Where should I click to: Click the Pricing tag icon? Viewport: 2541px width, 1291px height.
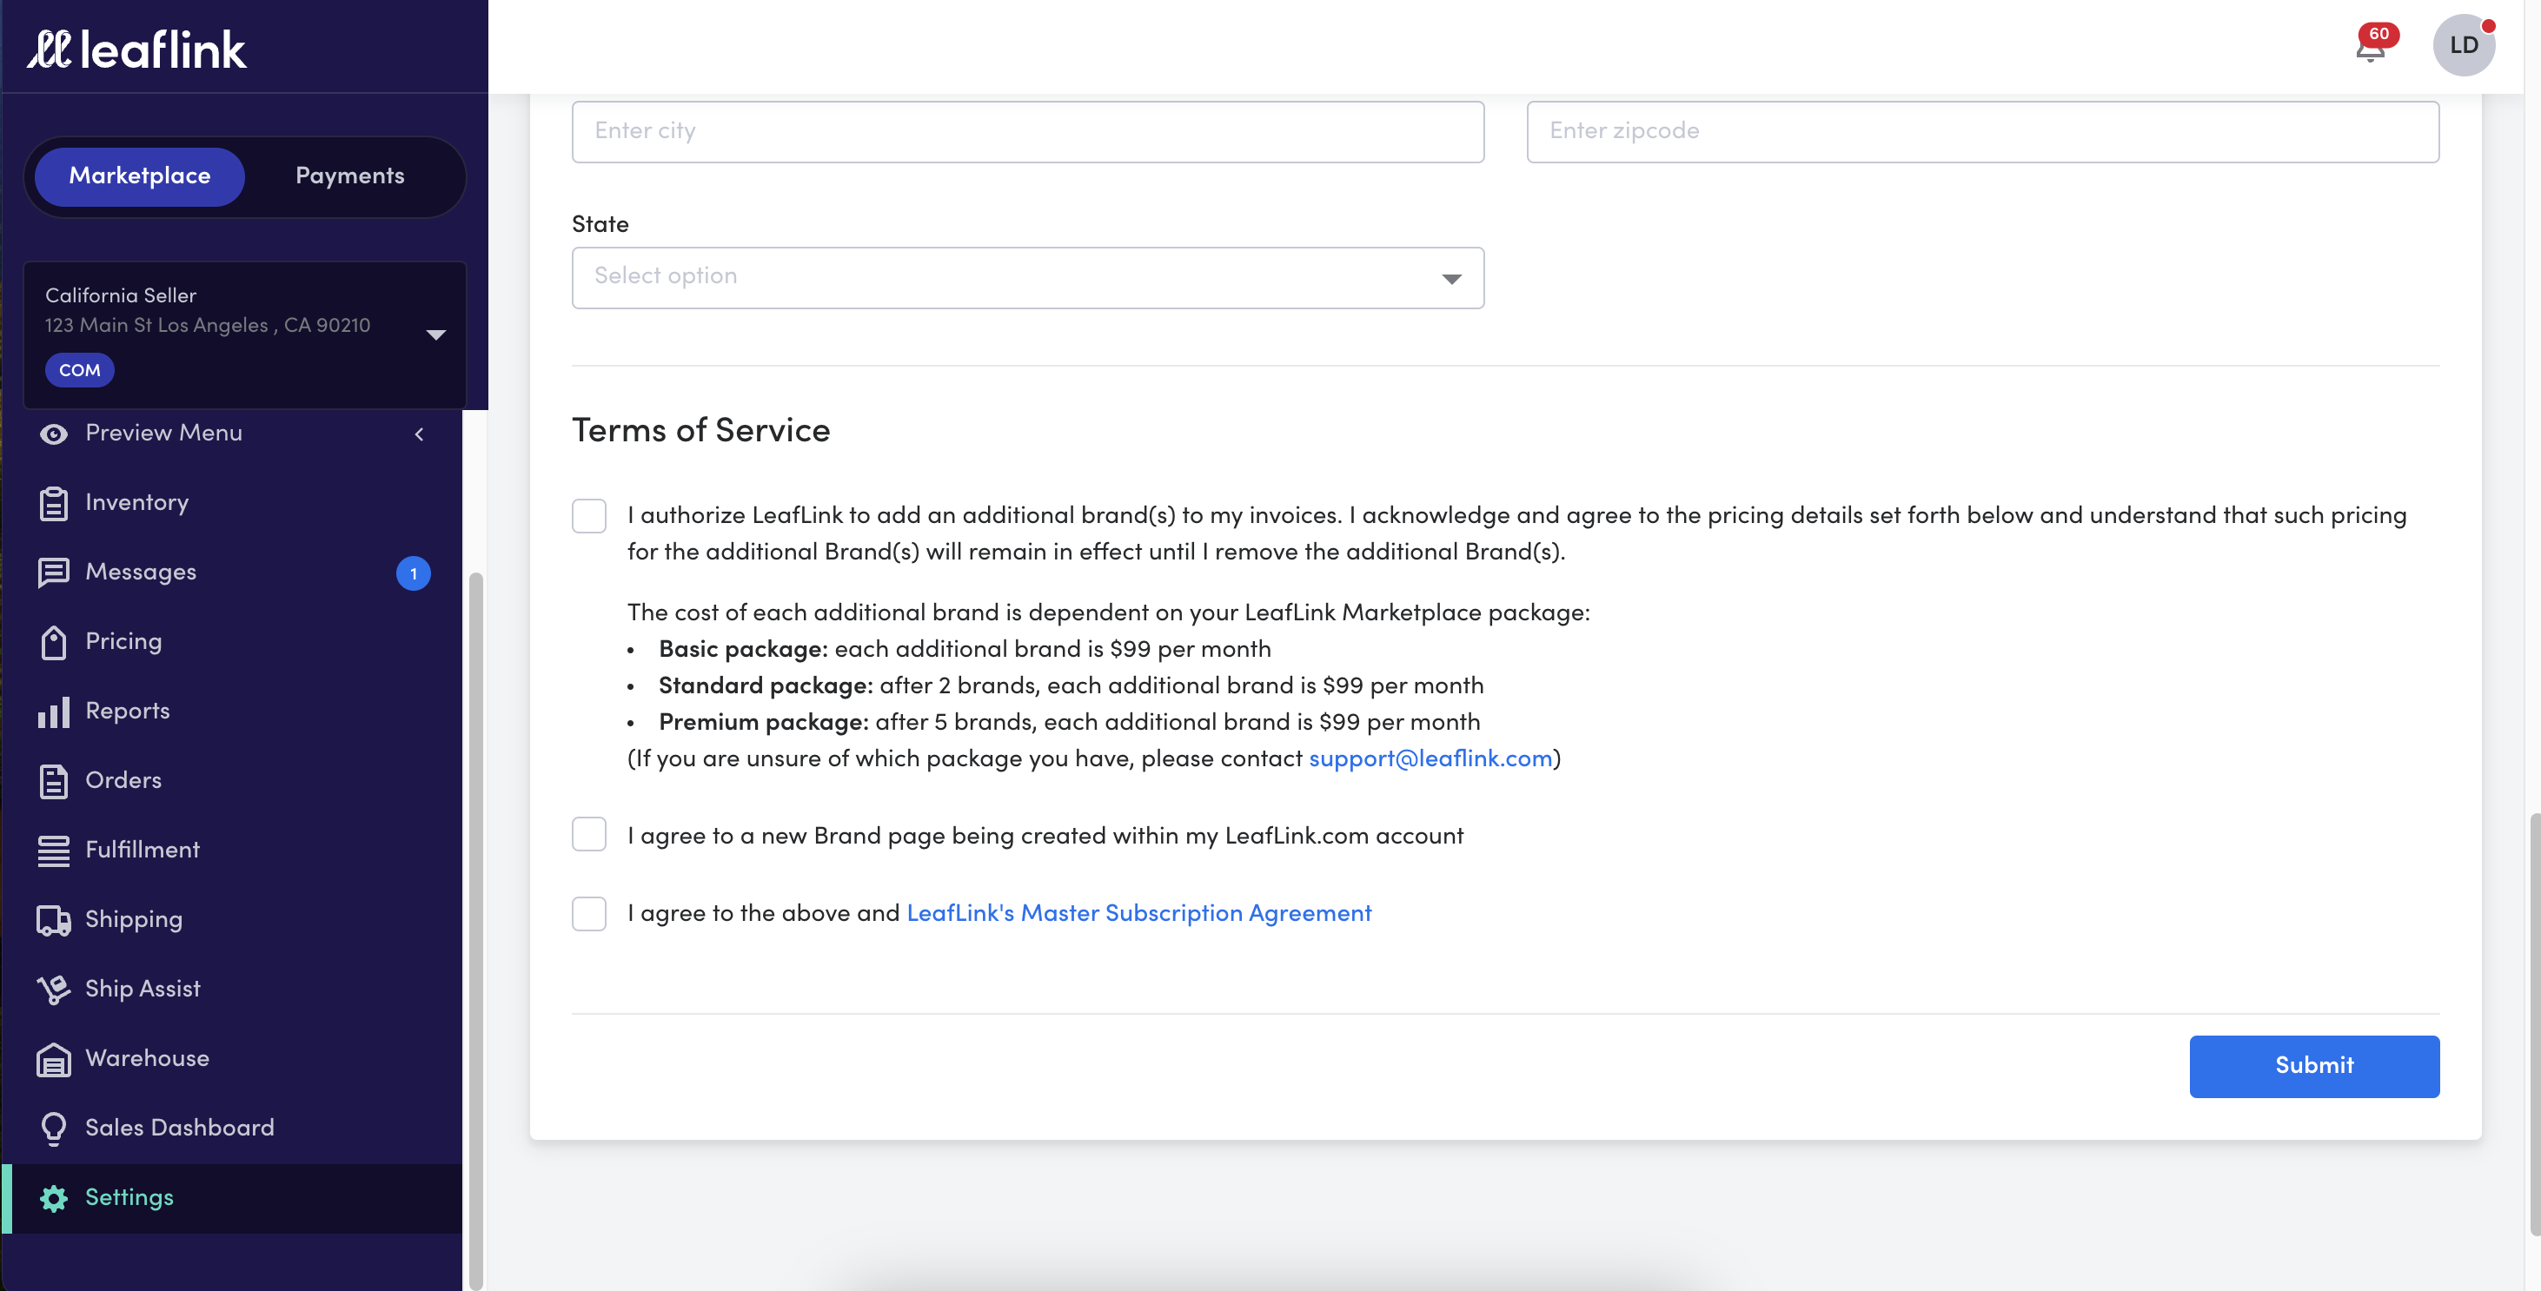tap(53, 642)
